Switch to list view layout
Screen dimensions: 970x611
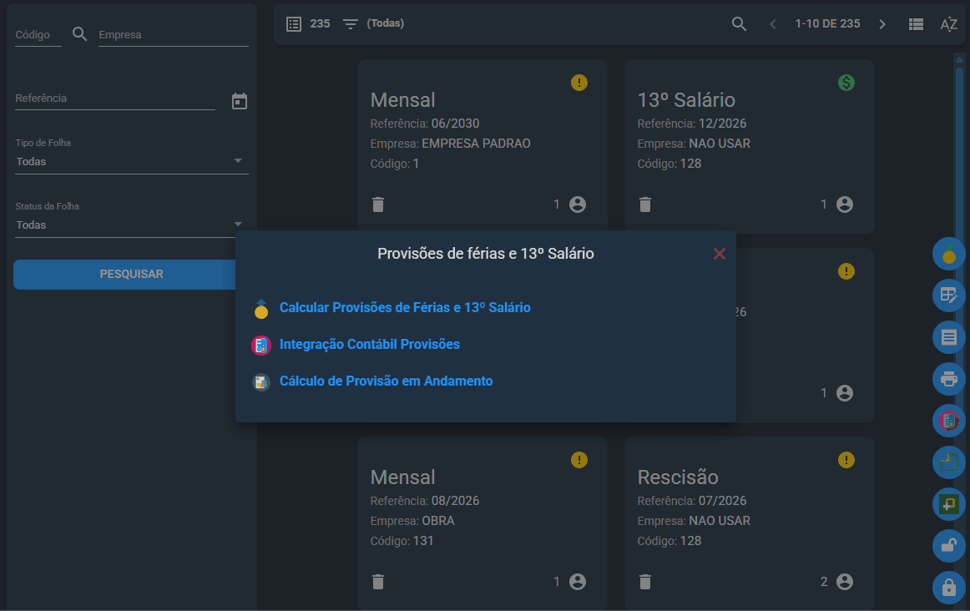(x=917, y=24)
